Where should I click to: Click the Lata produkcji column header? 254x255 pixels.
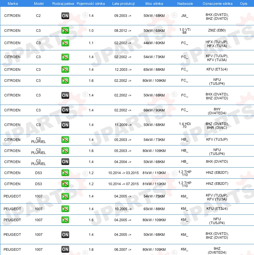pyautogui.click(x=123, y=4)
